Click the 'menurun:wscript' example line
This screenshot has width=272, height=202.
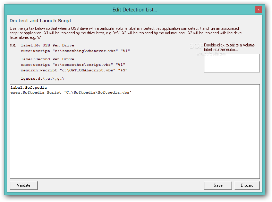coord(74,70)
